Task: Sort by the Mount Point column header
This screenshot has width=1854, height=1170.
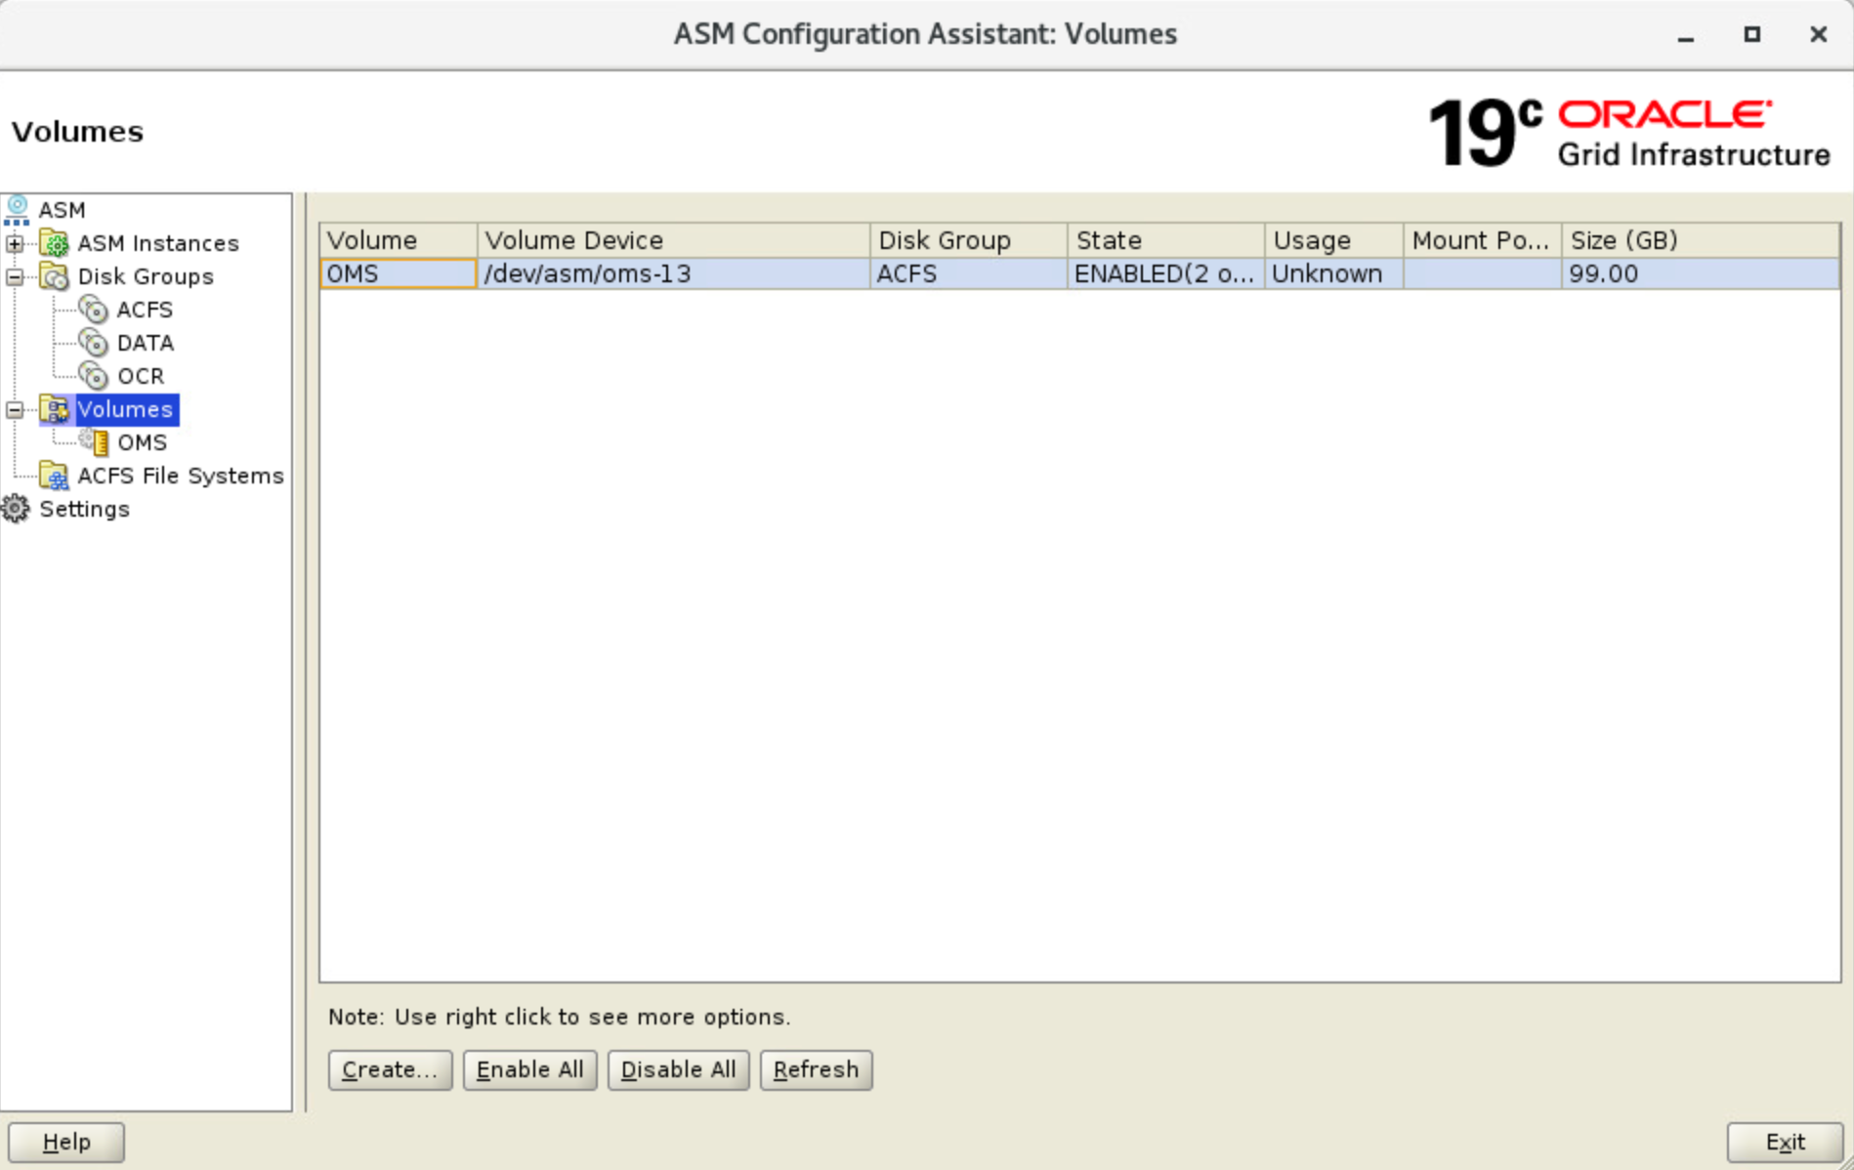Action: (1483, 240)
